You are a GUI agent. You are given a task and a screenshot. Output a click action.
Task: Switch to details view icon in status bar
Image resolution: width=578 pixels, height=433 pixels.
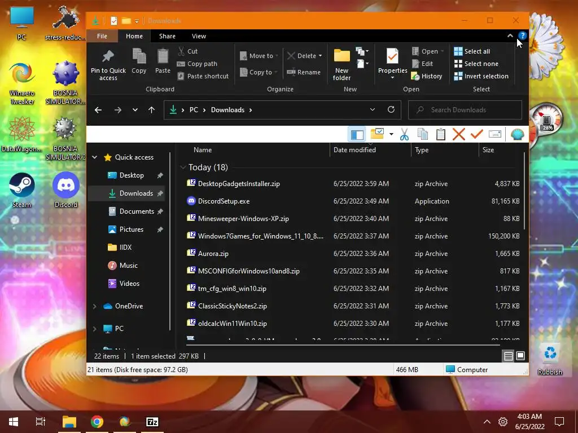pos(509,356)
